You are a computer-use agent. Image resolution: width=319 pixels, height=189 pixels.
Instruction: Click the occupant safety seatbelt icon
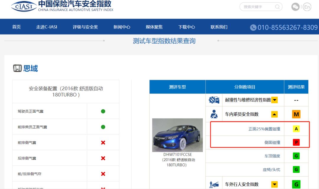coord(214,114)
